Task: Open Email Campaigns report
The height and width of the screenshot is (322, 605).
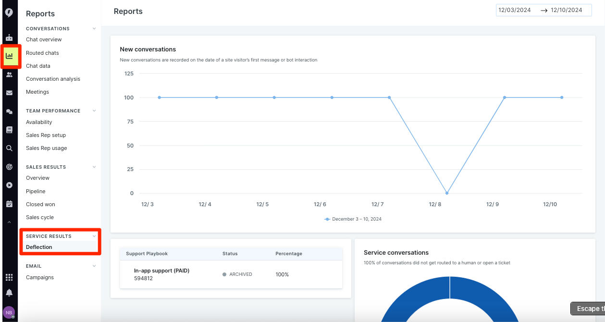Action: (x=40, y=277)
